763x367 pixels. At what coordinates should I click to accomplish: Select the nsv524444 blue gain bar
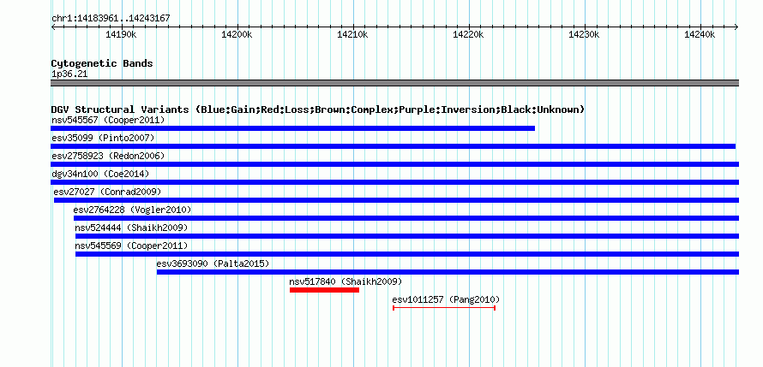(407, 236)
